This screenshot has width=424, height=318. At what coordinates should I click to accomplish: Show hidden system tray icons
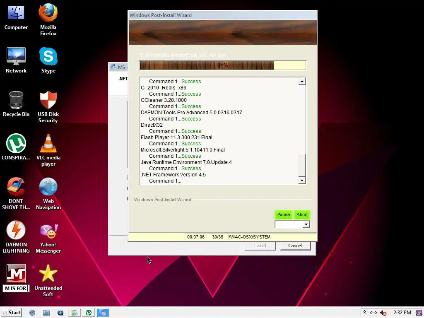tap(364, 312)
